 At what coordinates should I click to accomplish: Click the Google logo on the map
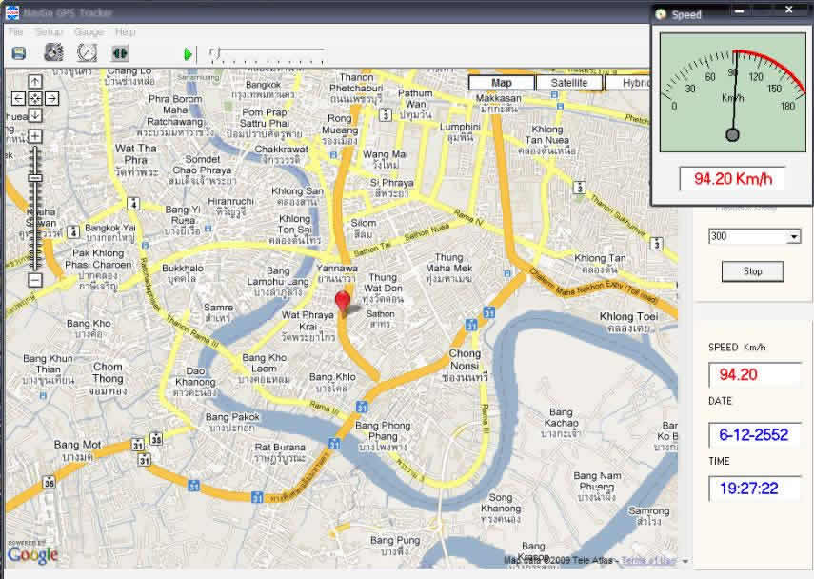point(32,553)
